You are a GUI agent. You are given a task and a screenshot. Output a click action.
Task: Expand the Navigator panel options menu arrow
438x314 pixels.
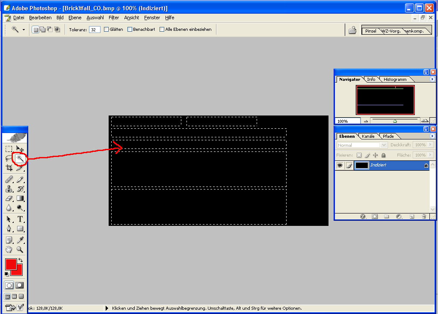pyautogui.click(x=432, y=79)
